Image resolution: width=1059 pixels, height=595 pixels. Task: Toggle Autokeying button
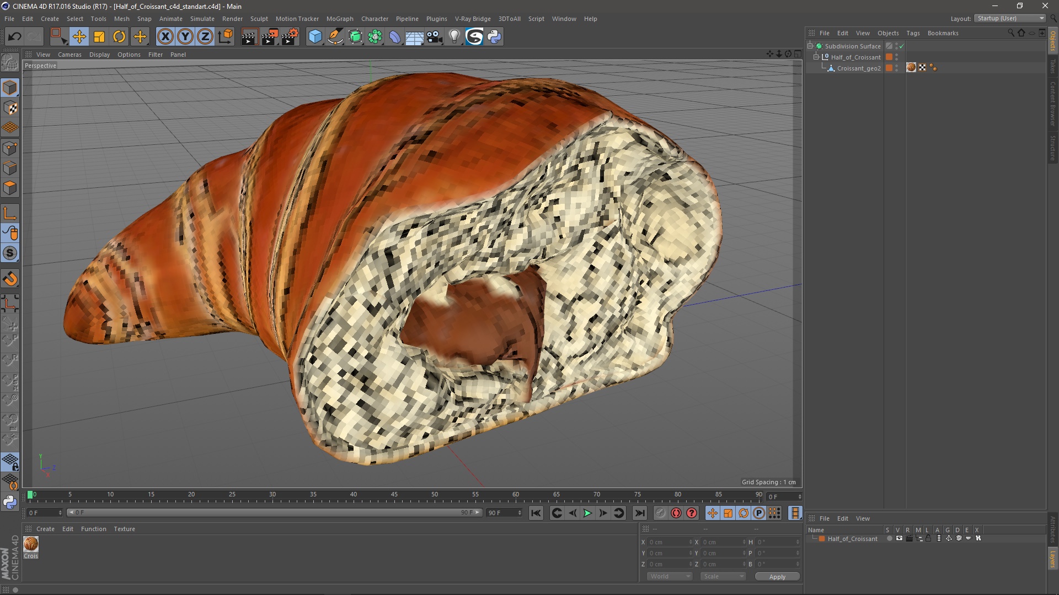tap(676, 513)
